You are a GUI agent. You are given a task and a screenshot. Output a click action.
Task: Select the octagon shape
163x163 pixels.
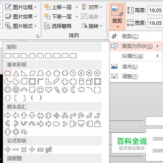[x=81, y=73]
